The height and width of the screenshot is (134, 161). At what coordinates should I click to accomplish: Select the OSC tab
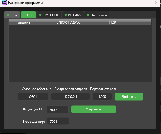(x=28, y=15)
